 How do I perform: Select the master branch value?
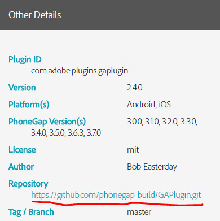(139, 212)
